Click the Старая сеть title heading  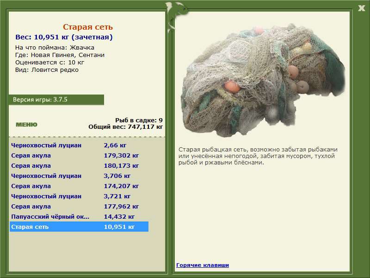[88, 27]
